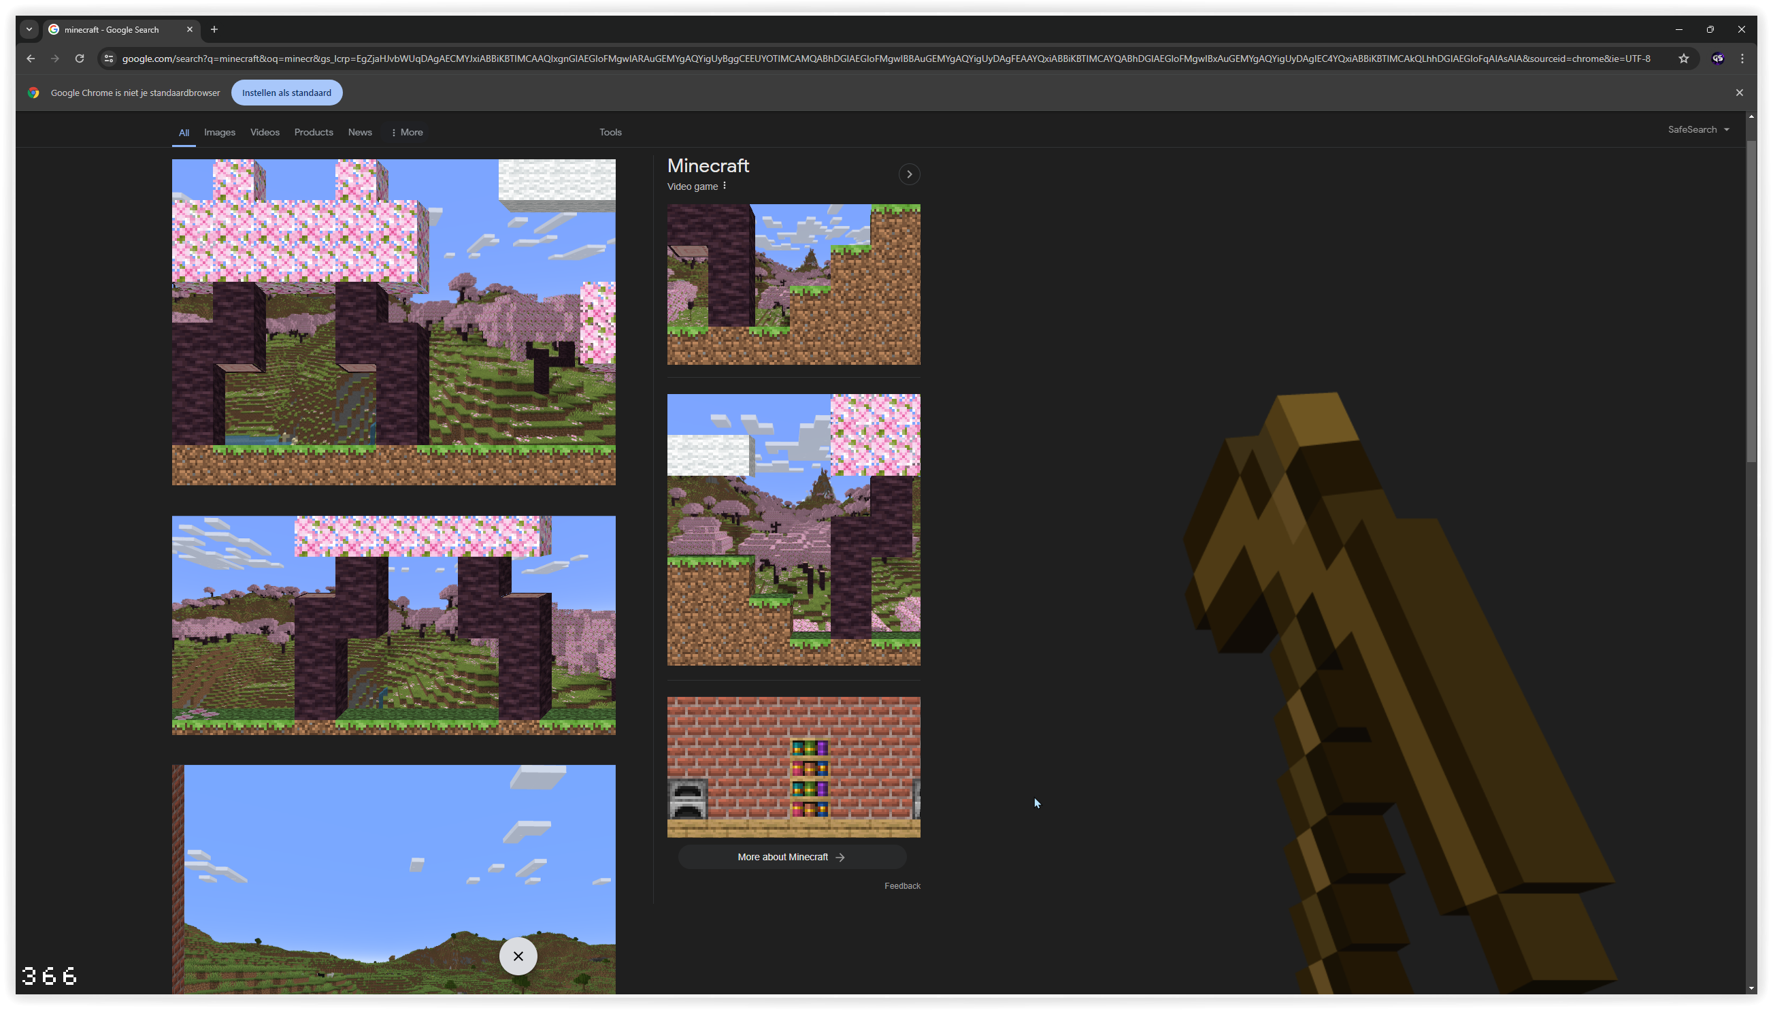Open a new tab with the plus icon

click(214, 29)
